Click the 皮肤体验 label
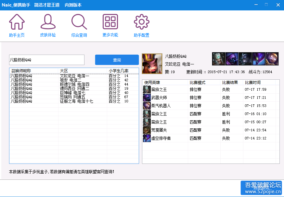Image resolution: width=284 pixels, height=197 pixels. coord(48,35)
